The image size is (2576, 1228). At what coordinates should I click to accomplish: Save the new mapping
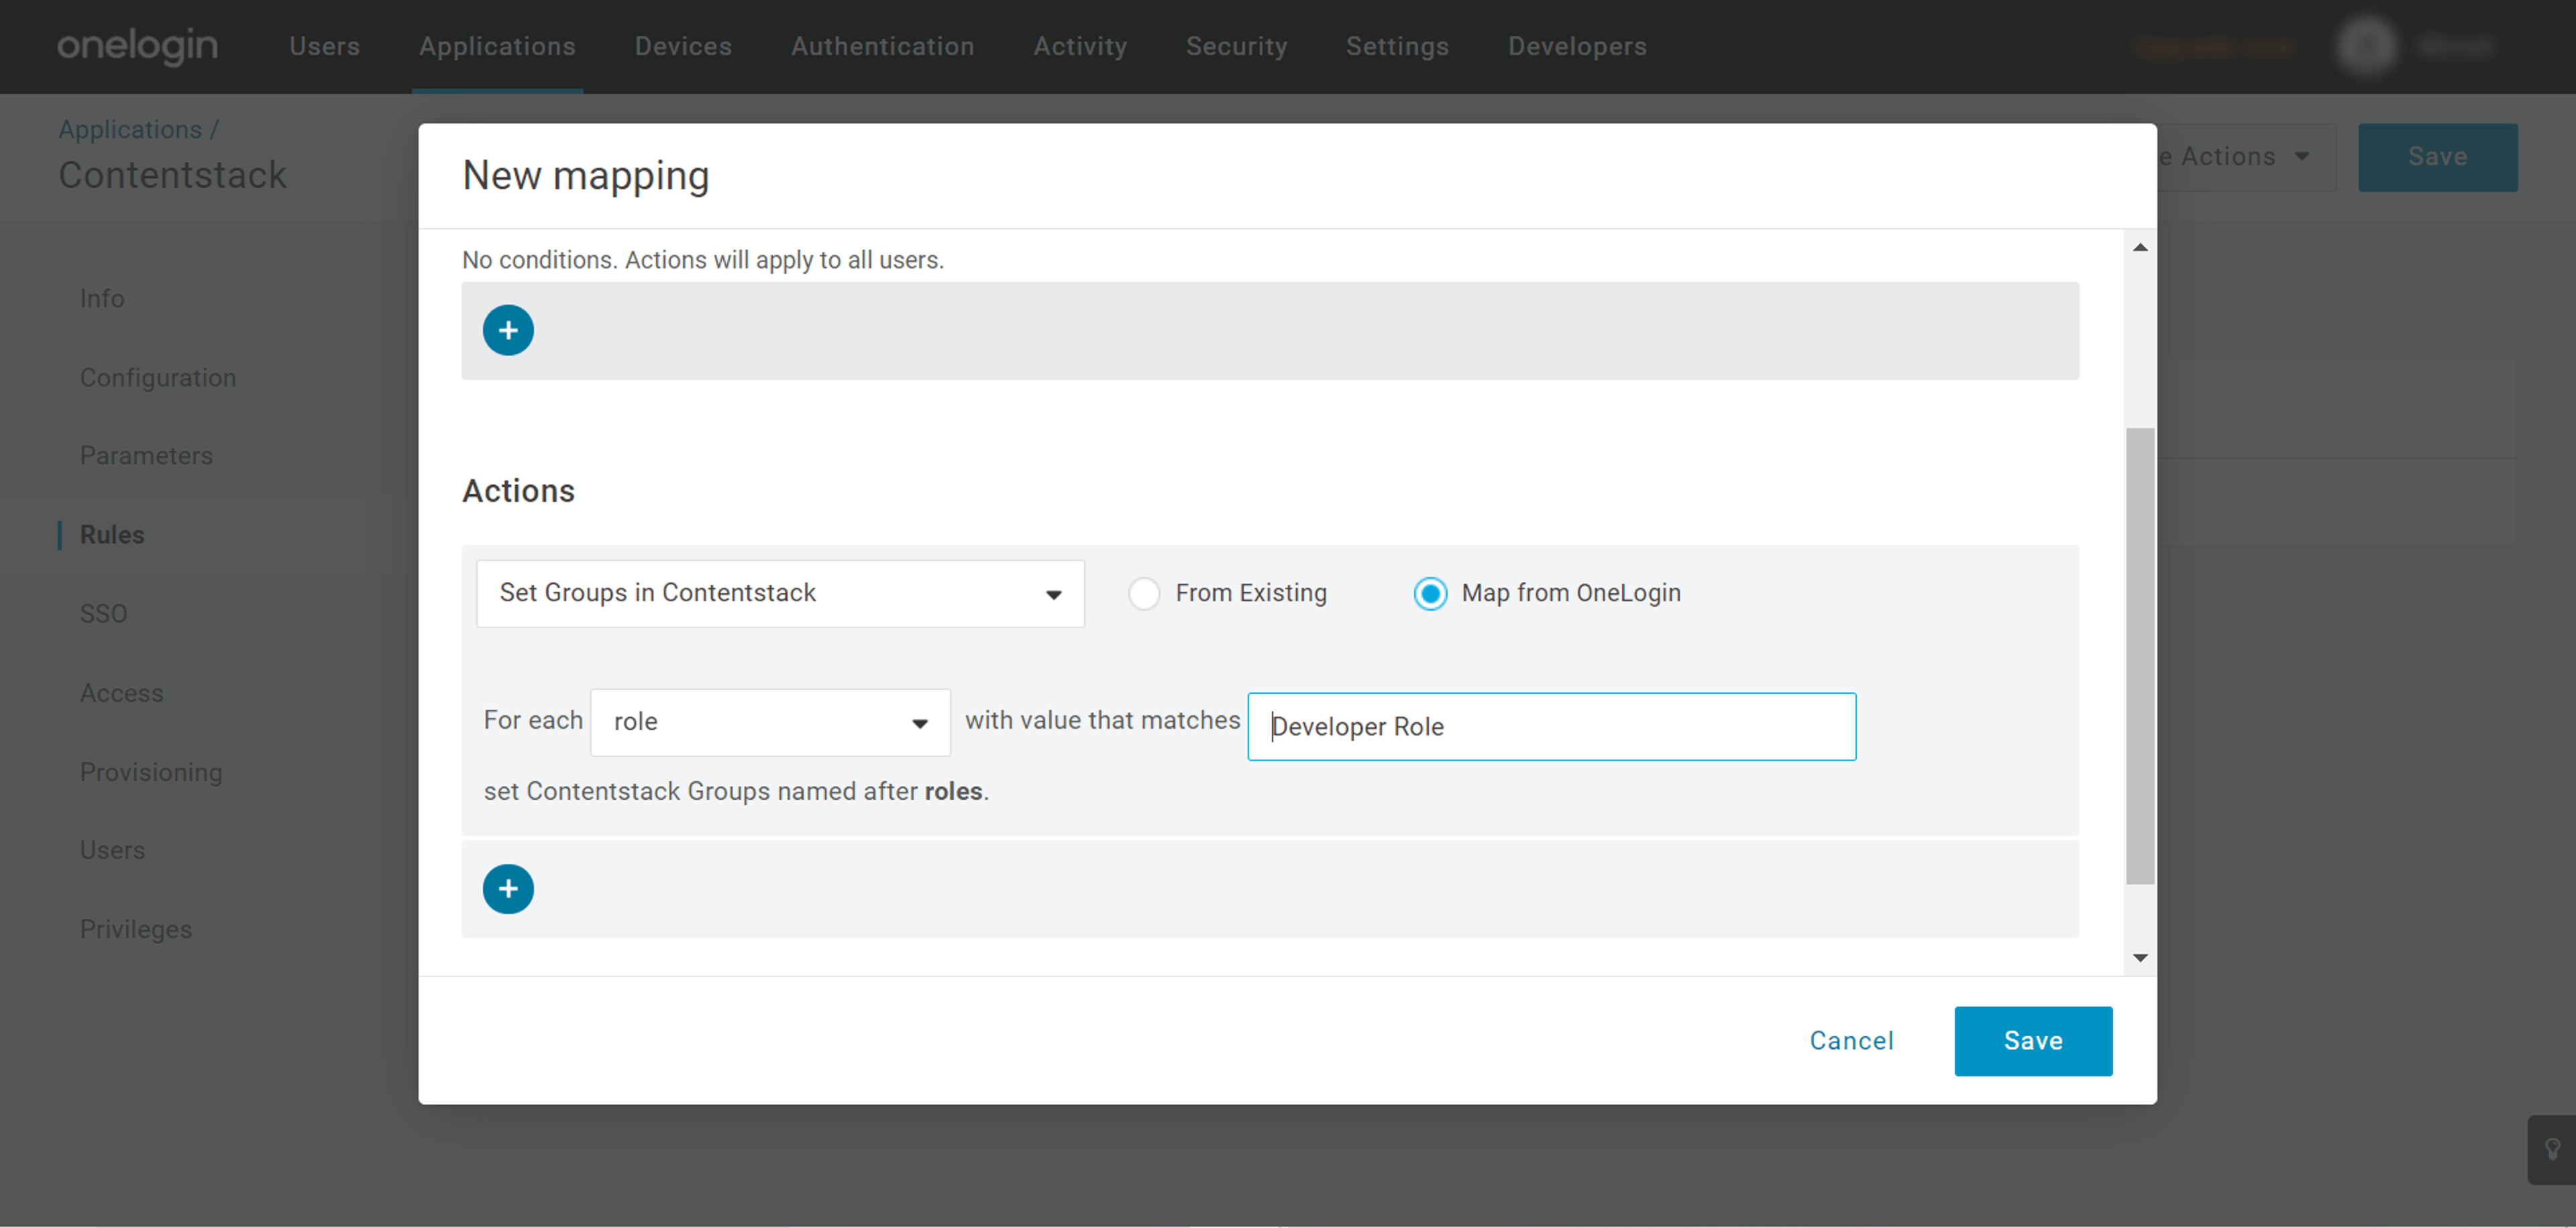[x=2033, y=1040]
